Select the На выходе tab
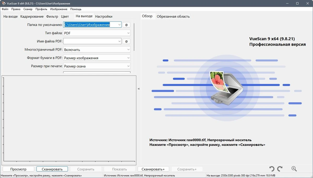Screen dimensions: 313x178 [84, 16]
